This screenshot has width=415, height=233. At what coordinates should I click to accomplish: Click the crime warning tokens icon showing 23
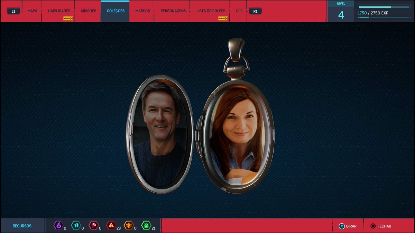pos(112,225)
